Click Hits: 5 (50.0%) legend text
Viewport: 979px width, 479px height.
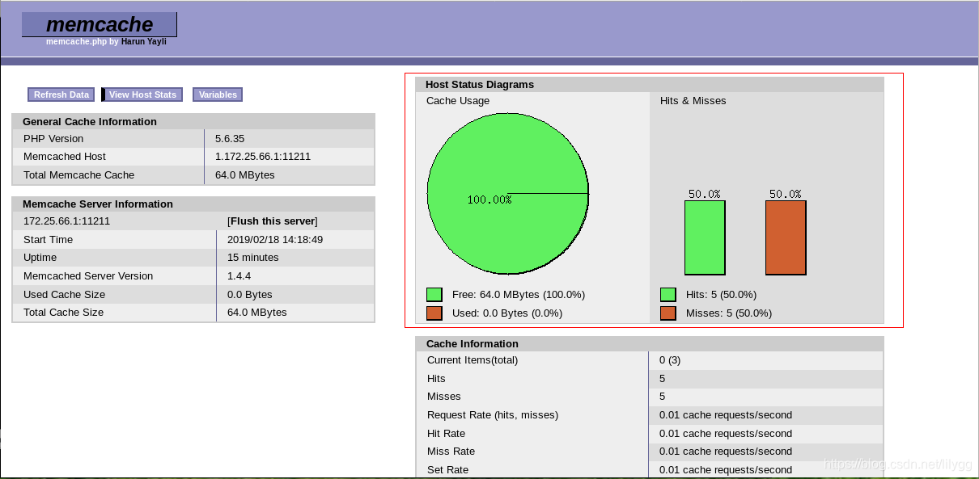(721, 295)
